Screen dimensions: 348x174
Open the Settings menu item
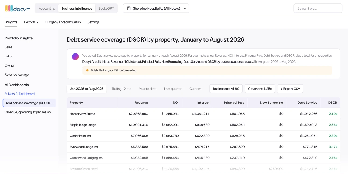(94, 22)
